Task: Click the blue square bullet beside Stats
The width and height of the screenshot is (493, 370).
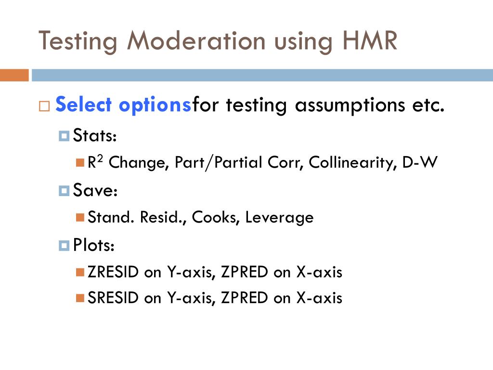Action: point(64,136)
